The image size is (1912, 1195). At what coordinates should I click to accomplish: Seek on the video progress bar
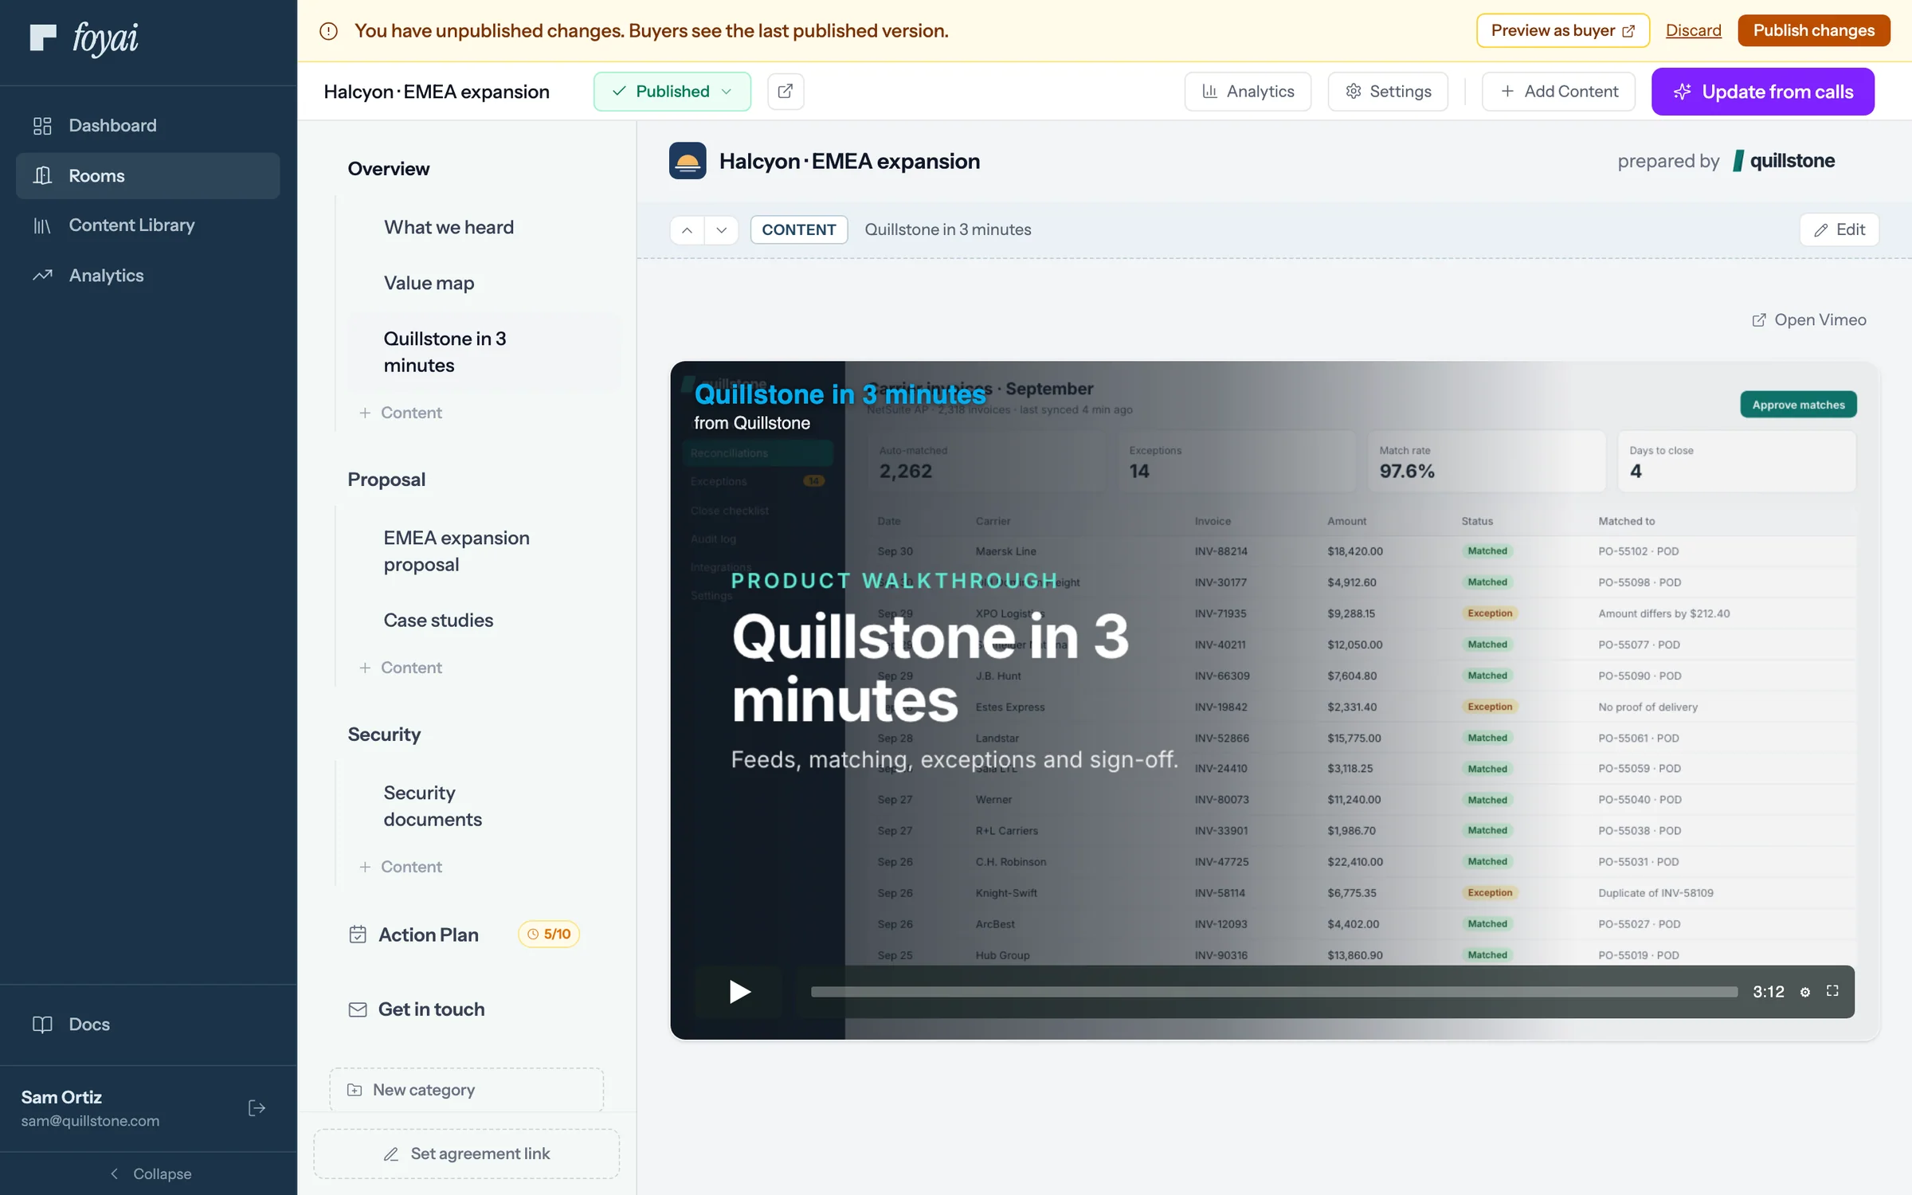click(1274, 992)
